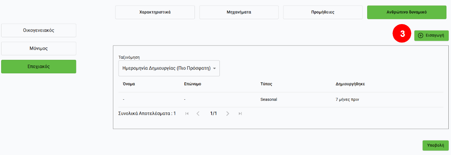Click the red step 3 badge
The image size is (451, 155).
click(402, 34)
